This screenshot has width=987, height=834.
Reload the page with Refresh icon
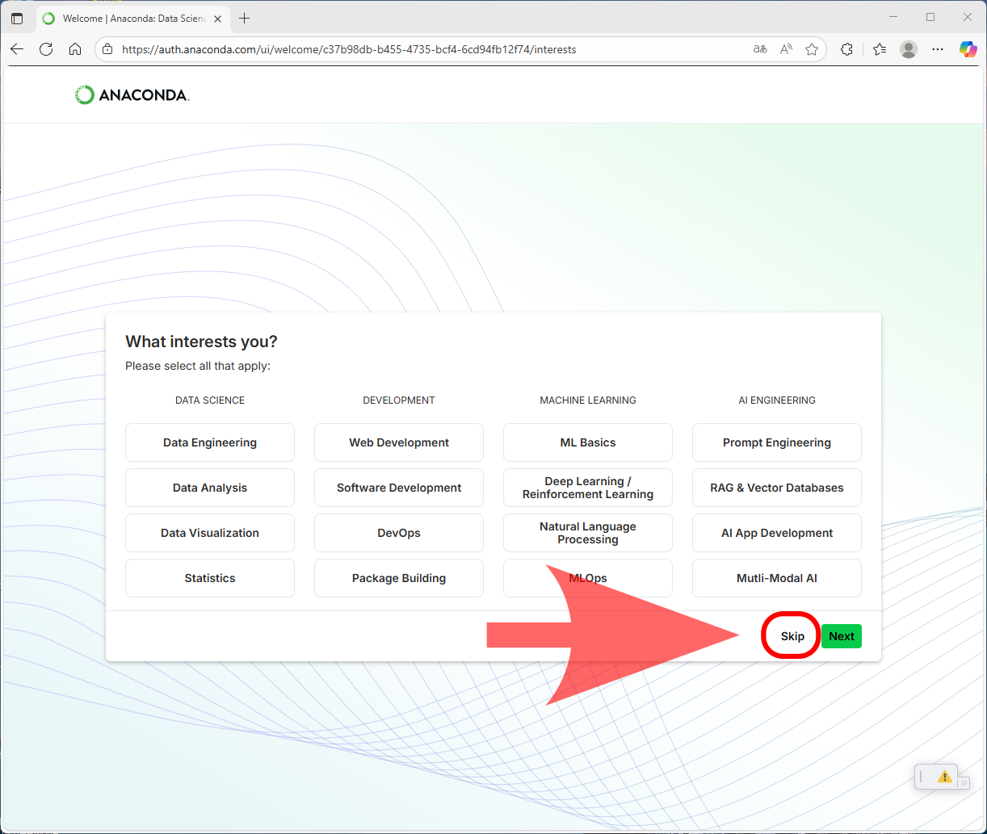[46, 49]
